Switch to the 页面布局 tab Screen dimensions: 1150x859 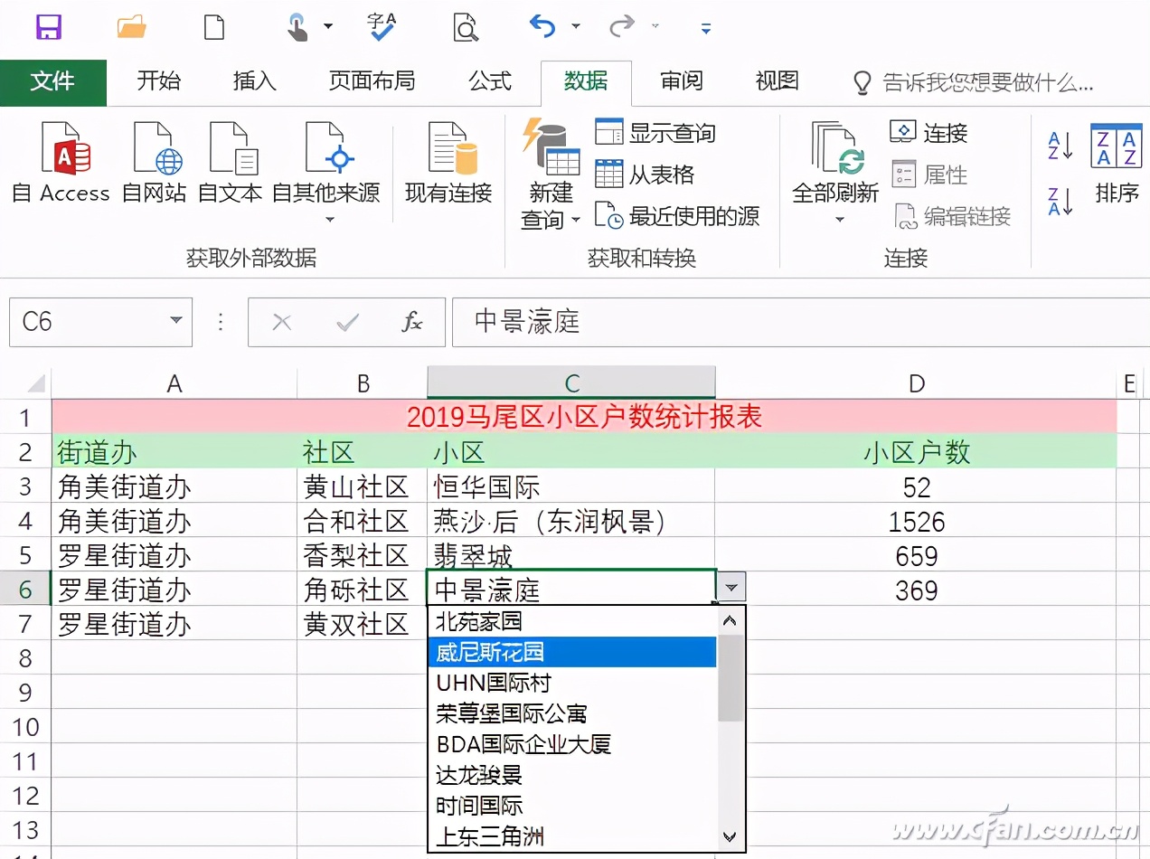(x=372, y=81)
